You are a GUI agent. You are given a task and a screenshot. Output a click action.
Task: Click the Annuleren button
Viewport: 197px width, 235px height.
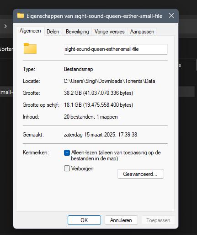[x=121, y=220]
